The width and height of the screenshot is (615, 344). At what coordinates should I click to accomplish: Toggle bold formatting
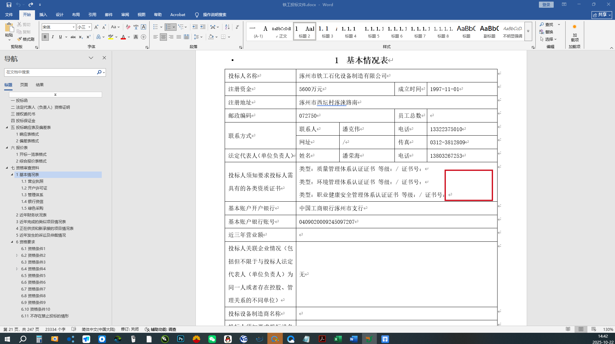pyautogui.click(x=45, y=37)
